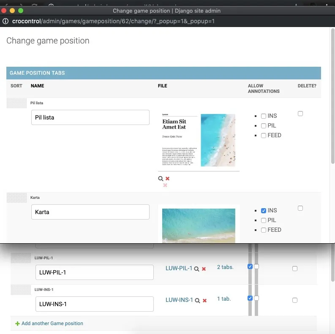The height and width of the screenshot is (334, 335).
Task: Click the red X beside LUW-INS-1 link
Action: (205, 301)
